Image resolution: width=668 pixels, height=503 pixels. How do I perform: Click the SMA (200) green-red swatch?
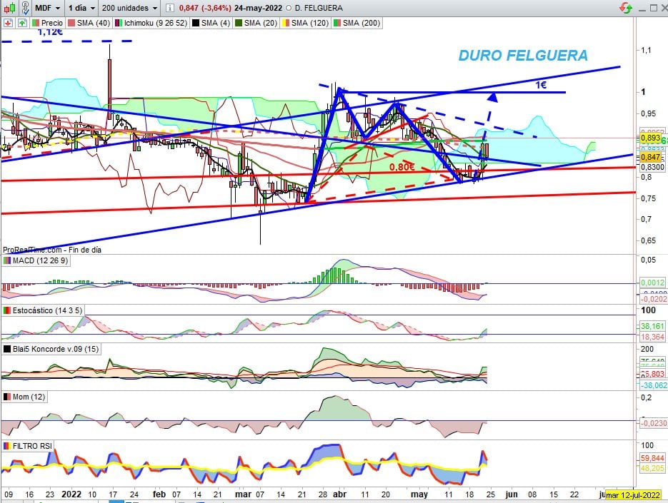337,23
